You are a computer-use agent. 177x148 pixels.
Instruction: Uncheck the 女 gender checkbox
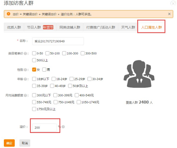pos(34,70)
